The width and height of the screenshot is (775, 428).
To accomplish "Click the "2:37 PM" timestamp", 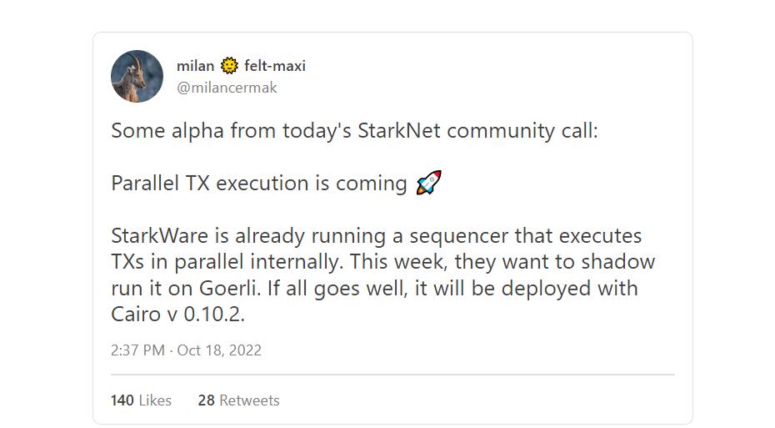I will [x=137, y=350].
